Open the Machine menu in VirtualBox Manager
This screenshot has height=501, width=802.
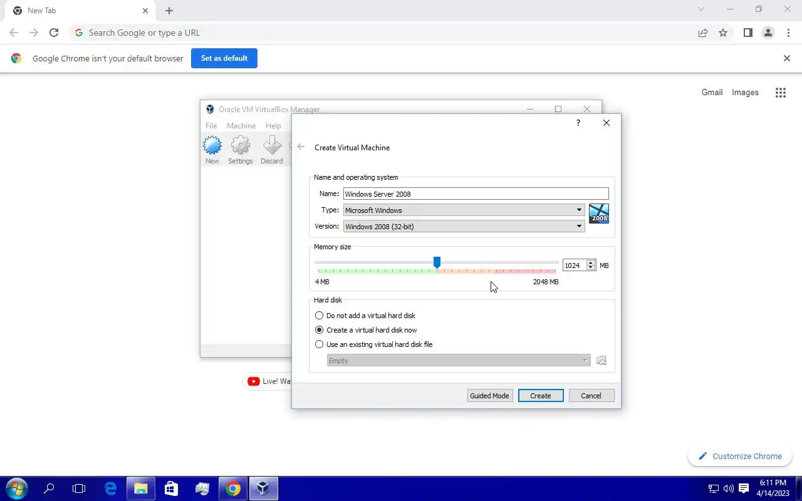click(x=241, y=126)
